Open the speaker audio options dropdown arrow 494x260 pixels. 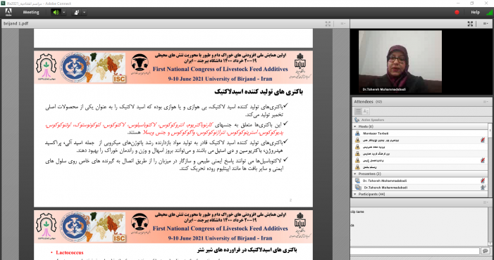64,13
